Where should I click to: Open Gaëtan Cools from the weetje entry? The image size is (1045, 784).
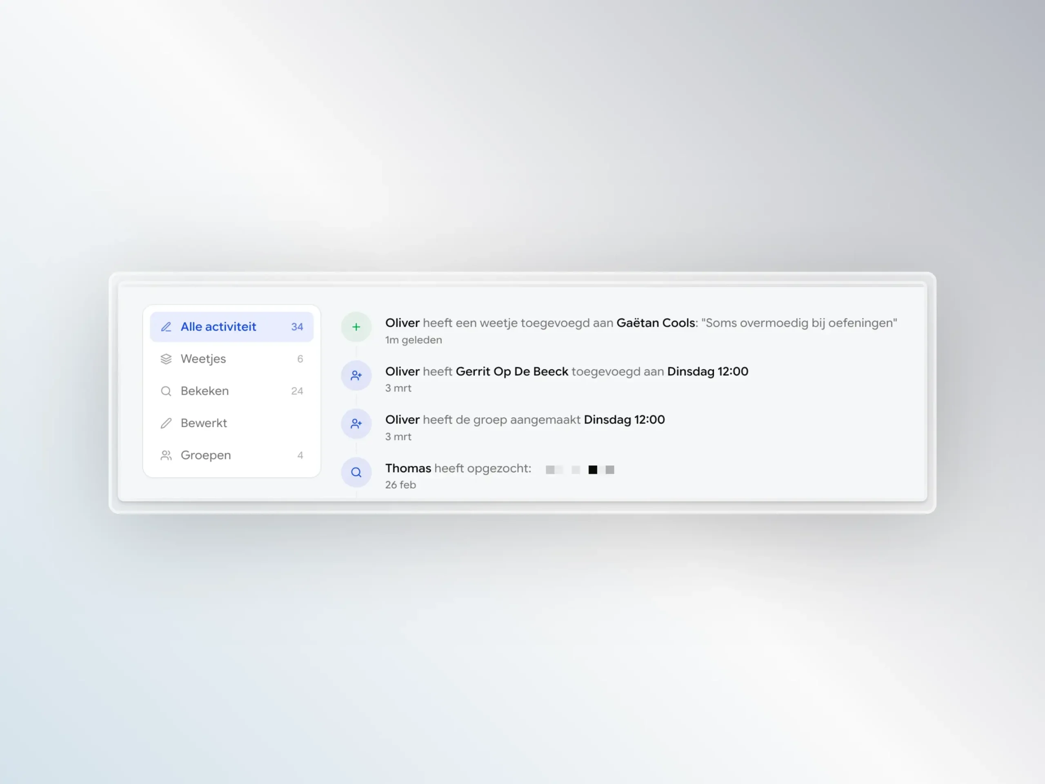[656, 323]
